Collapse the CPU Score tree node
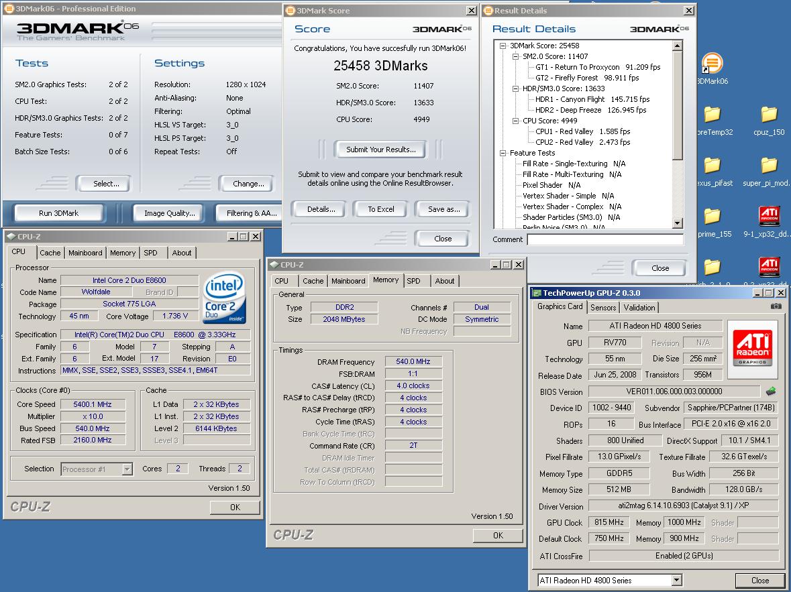The height and width of the screenshot is (592, 791). click(515, 121)
